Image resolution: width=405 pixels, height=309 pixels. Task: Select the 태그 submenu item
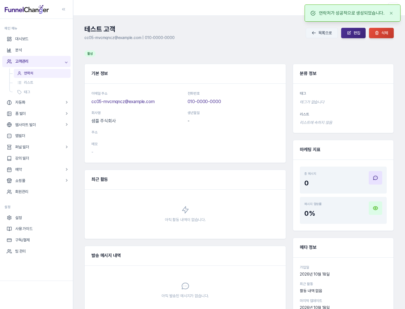pos(42,92)
